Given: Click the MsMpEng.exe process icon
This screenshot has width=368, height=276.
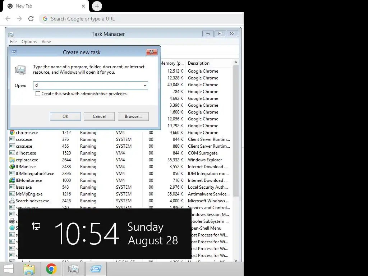Looking at the screenshot, I should (12, 194).
